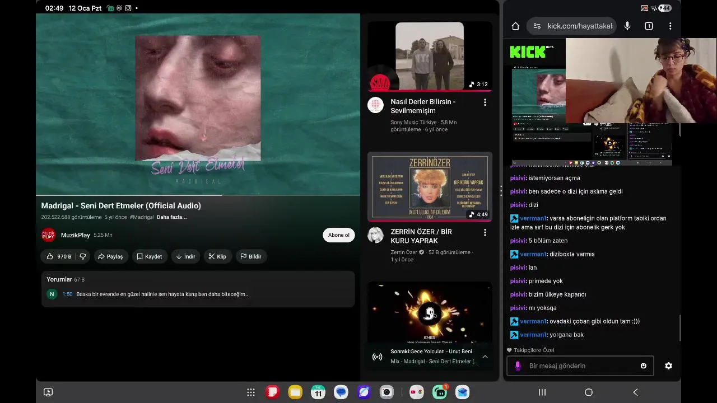Jump to 1:50 timestamp in comment

tap(67, 294)
